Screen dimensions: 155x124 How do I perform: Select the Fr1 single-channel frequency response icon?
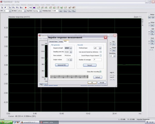pos(18,7)
